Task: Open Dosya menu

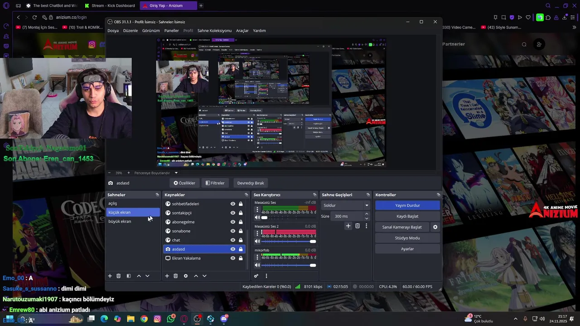Action: point(113,31)
